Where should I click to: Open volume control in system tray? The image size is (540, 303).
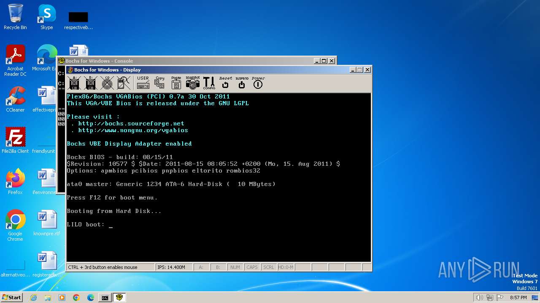479,298
